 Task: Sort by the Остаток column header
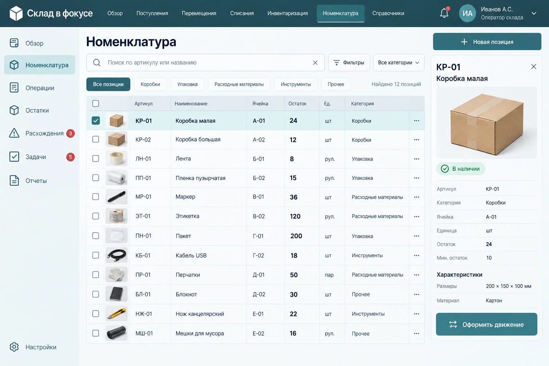297,104
